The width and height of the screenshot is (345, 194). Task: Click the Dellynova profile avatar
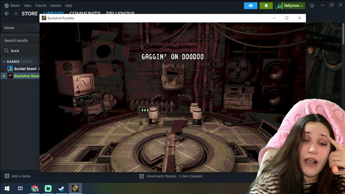[x=279, y=6]
